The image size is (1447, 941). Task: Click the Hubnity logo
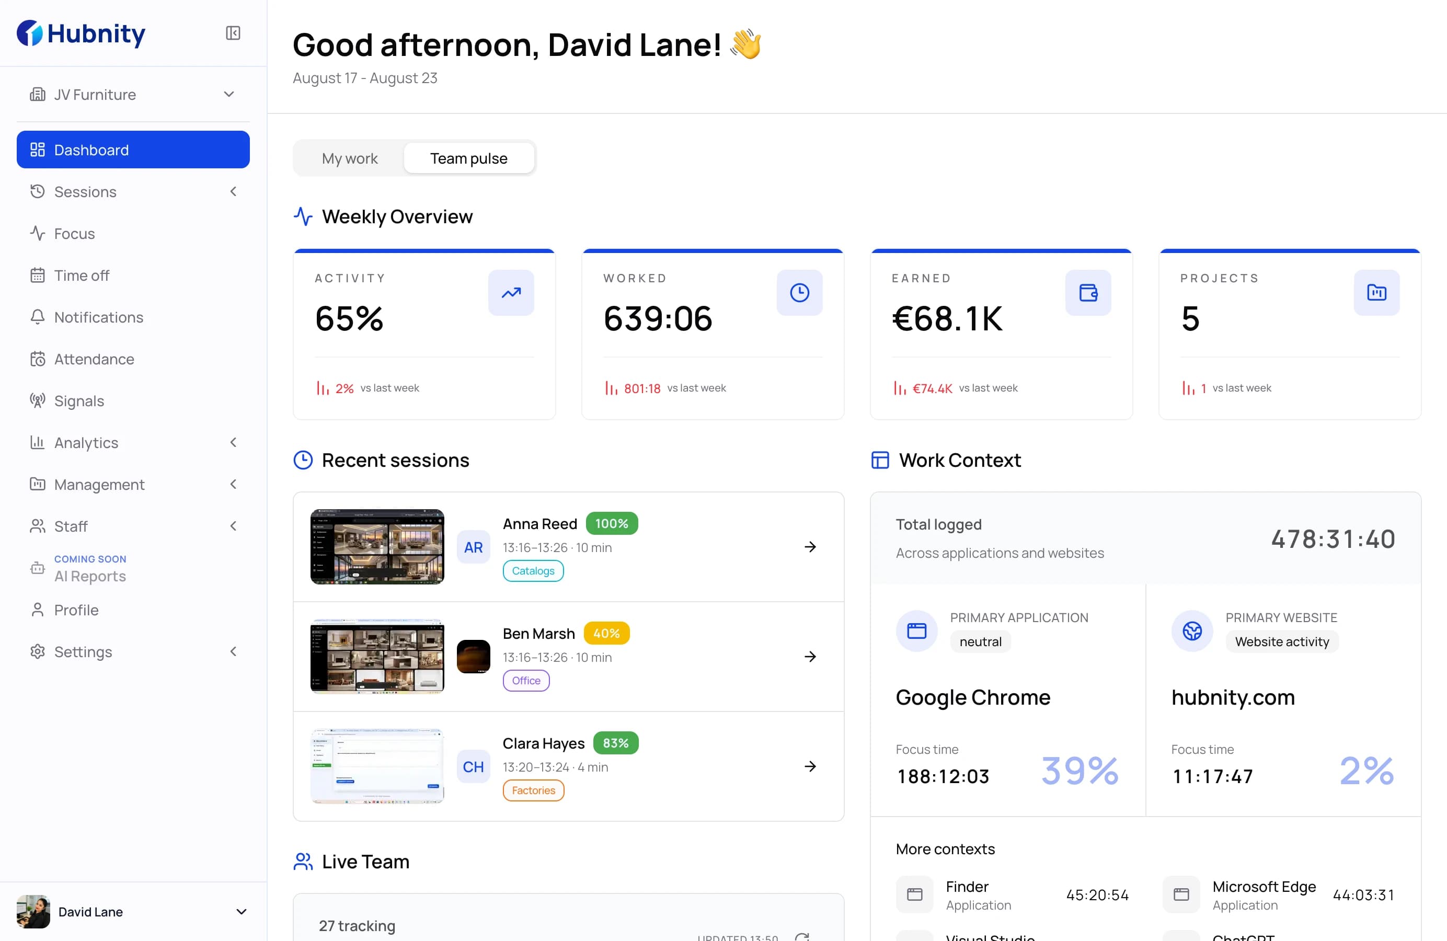point(81,33)
